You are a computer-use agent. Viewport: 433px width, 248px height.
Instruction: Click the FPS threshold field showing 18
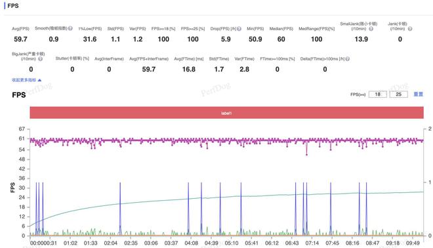coord(377,94)
